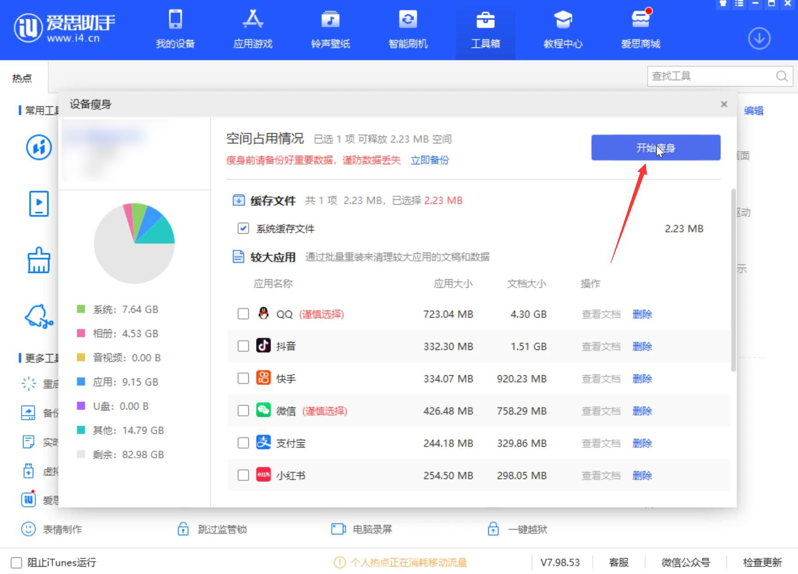Viewport: 798px width, 574px height.
Task: Click green 系统 legend swatch
Action: point(81,309)
